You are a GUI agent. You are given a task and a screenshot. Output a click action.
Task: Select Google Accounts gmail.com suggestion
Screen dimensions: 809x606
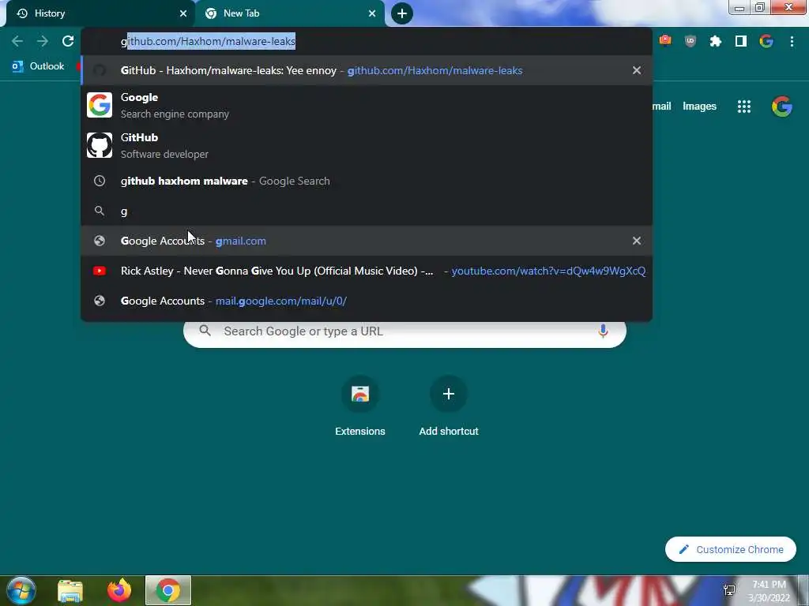click(x=367, y=241)
